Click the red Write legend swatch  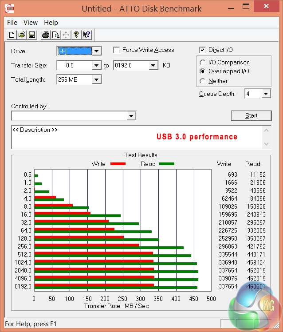coord(118,164)
